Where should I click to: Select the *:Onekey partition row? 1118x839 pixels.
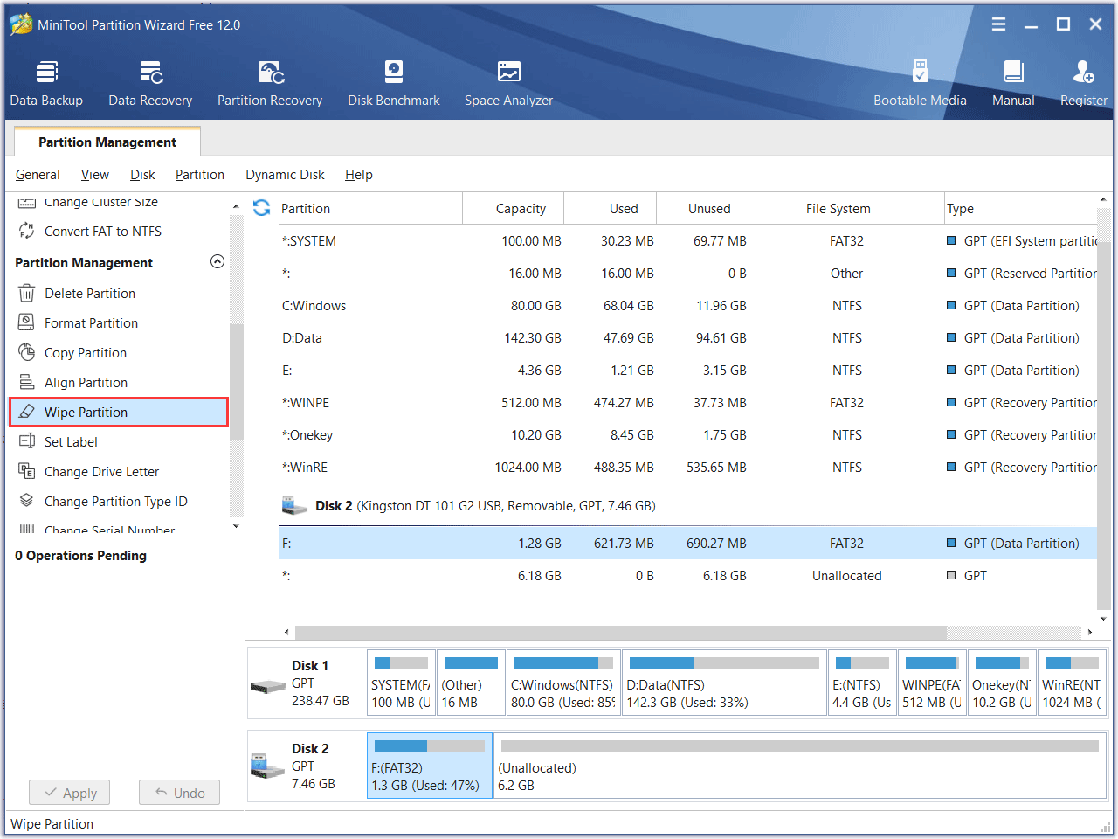click(688, 435)
